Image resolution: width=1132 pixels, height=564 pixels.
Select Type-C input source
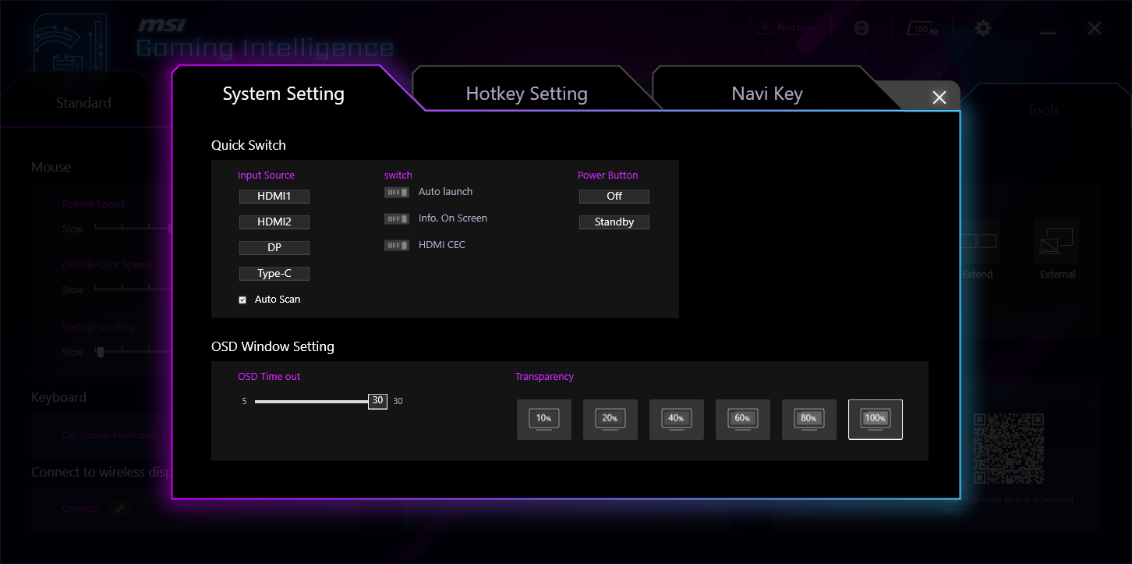274,274
